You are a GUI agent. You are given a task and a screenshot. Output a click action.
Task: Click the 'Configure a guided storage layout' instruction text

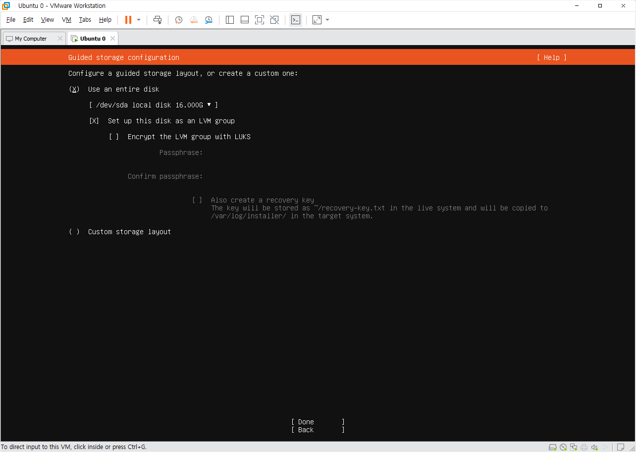coord(183,73)
